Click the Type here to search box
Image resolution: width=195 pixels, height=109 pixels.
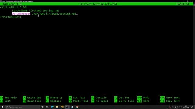point(22,107)
